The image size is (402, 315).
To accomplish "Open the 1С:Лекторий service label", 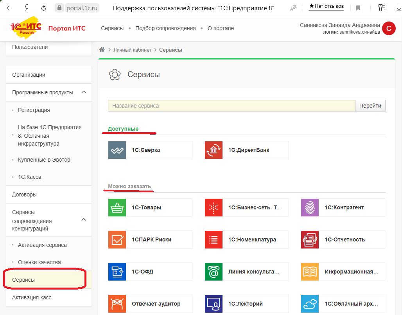I will pyautogui.click(x=245, y=304).
